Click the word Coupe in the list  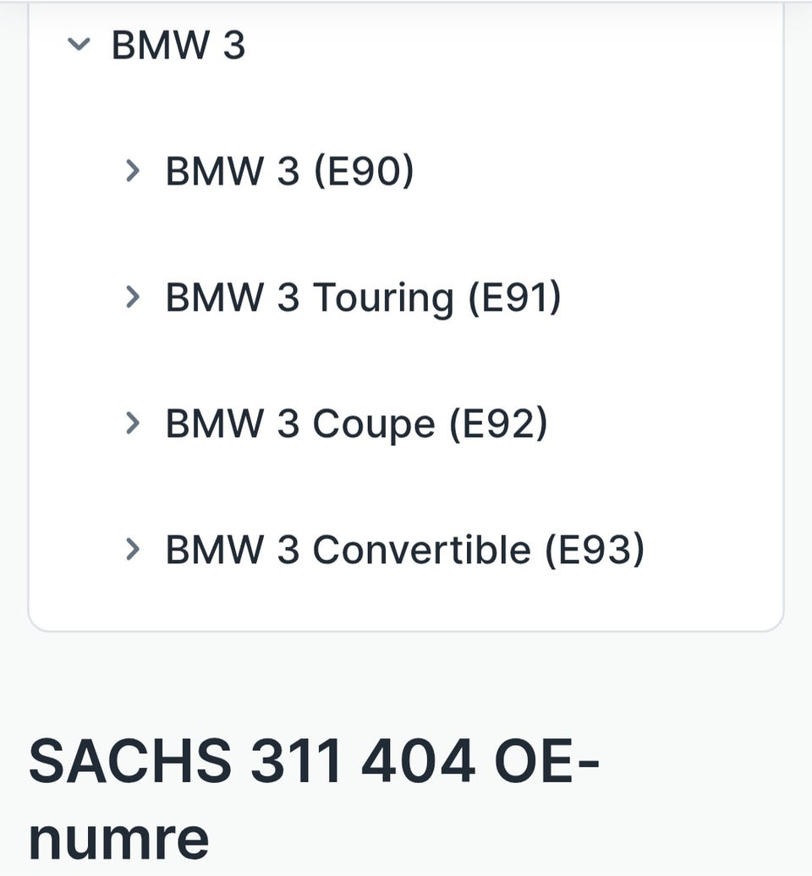point(373,424)
